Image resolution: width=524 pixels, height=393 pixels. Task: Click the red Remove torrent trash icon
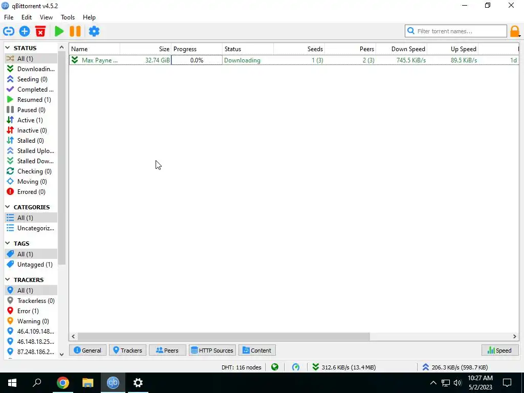click(40, 31)
